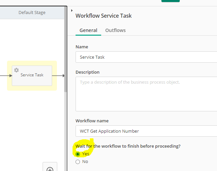Collapse the properties panel arrow

(x=72, y=11)
